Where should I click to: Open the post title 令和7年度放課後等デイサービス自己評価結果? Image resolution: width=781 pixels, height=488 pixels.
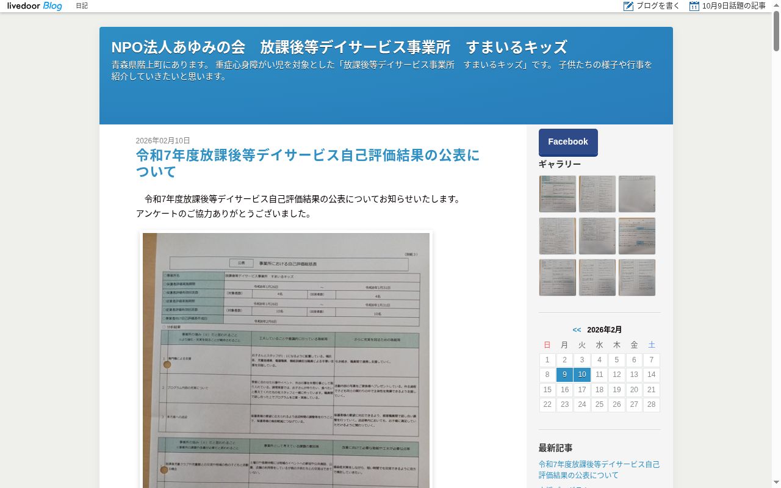[x=308, y=163]
